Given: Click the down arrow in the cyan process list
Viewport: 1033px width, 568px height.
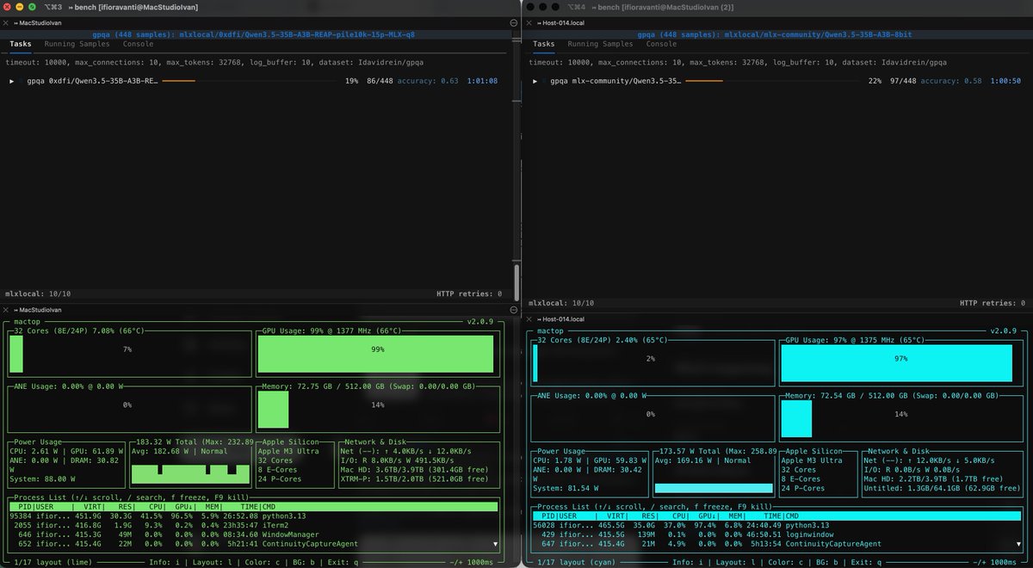Looking at the screenshot, I should tap(1018, 544).
